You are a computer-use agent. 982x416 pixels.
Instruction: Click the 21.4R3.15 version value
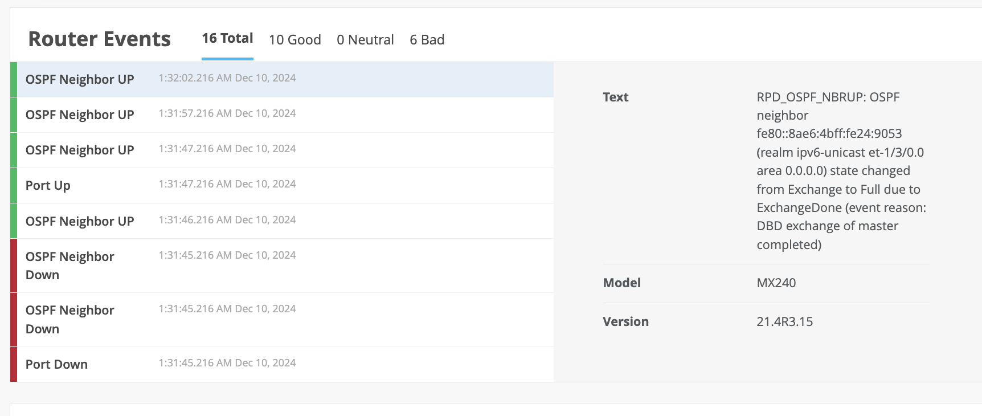click(x=784, y=321)
